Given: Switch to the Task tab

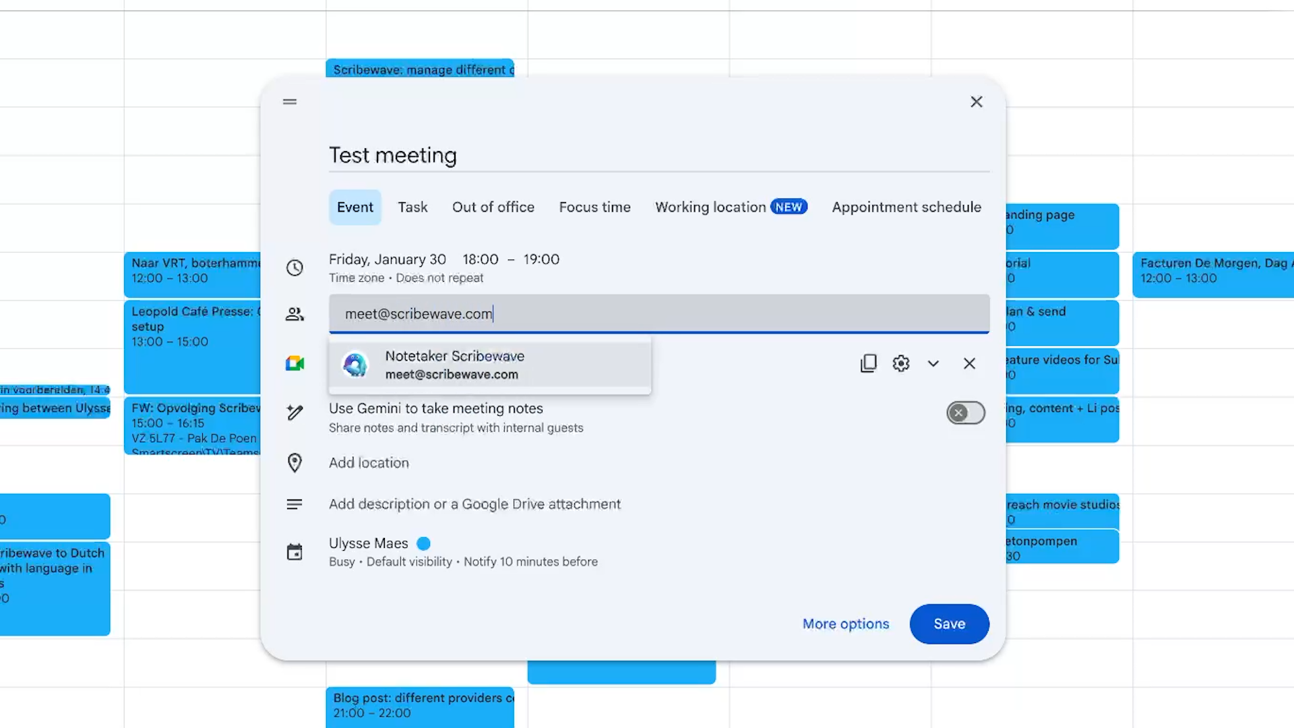Looking at the screenshot, I should tap(412, 207).
